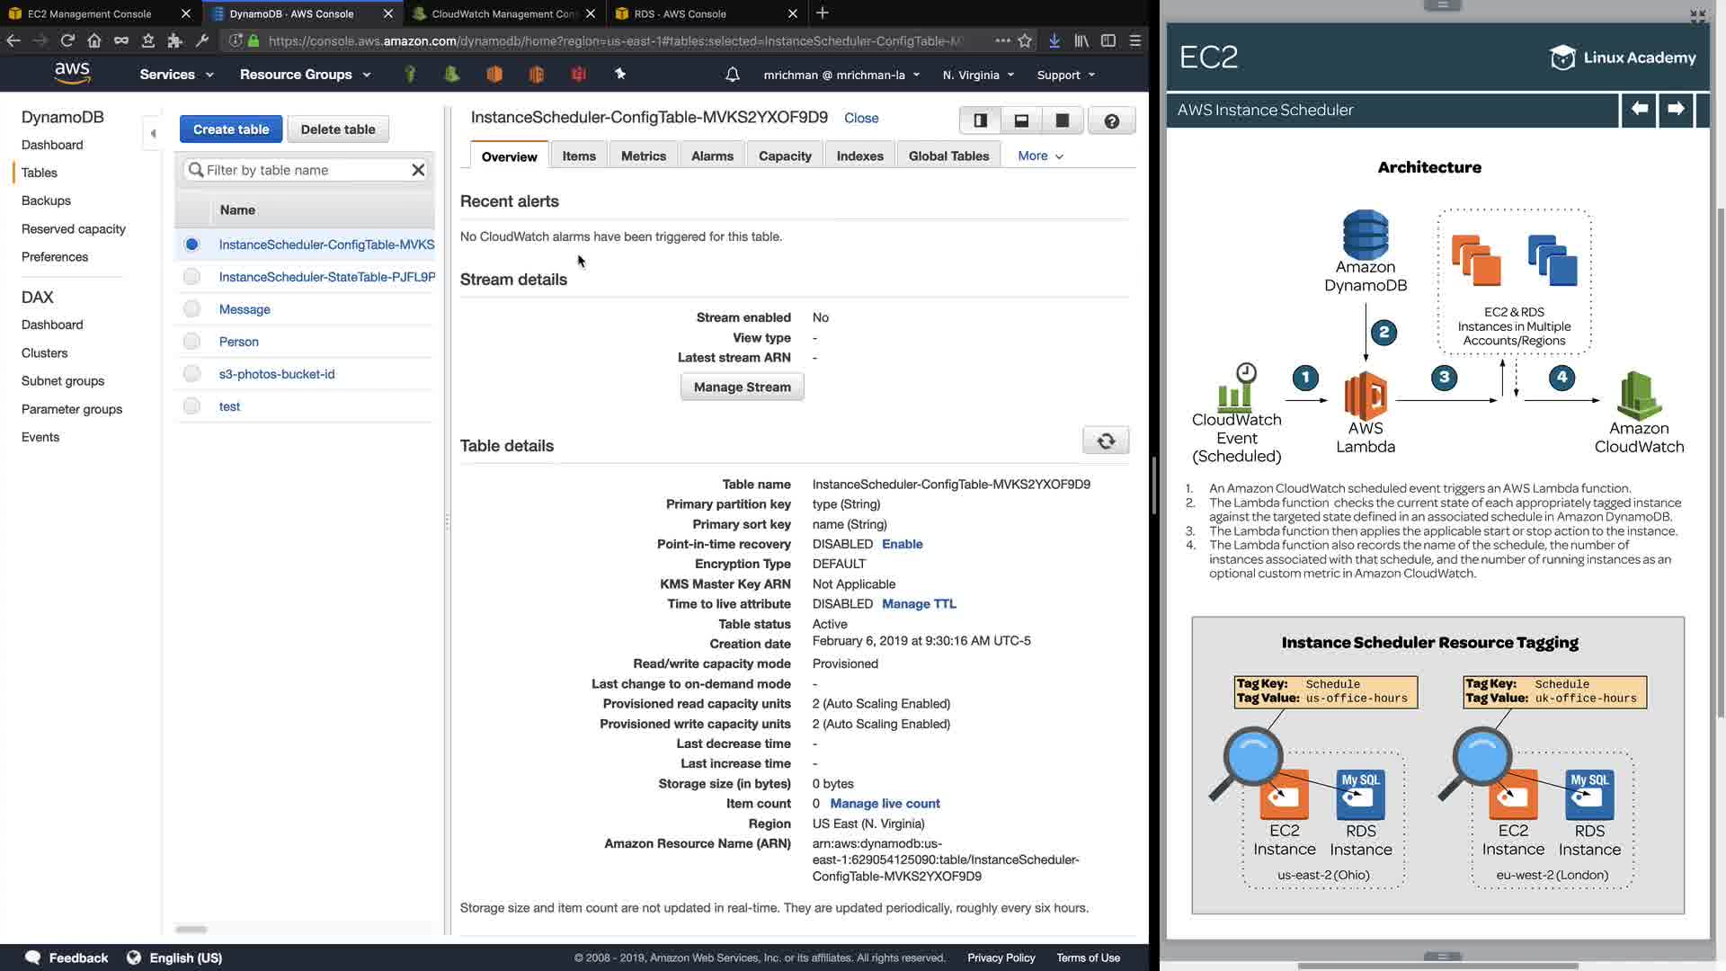Screen dimensions: 1726x971
Task: Click the Manage TTL link
Action: [x=919, y=604]
